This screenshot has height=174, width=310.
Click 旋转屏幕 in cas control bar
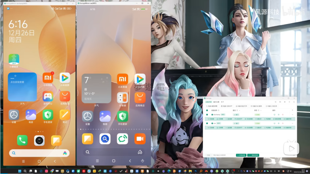(x=277, y=128)
